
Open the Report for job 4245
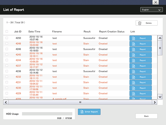click(x=141, y=55)
